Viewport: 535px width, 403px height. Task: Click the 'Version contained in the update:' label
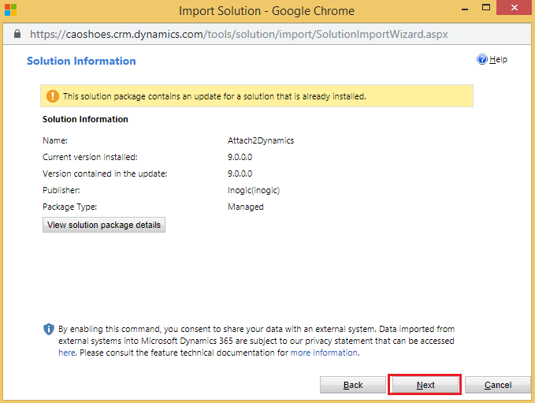tap(105, 174)
